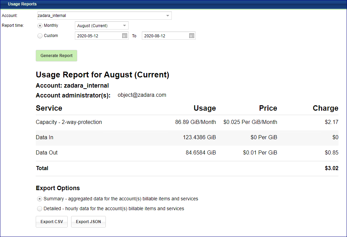Click the $0 Per GiB price
Image resolution: width=347 pixels, height=237 pixels.
click(264, 138)
